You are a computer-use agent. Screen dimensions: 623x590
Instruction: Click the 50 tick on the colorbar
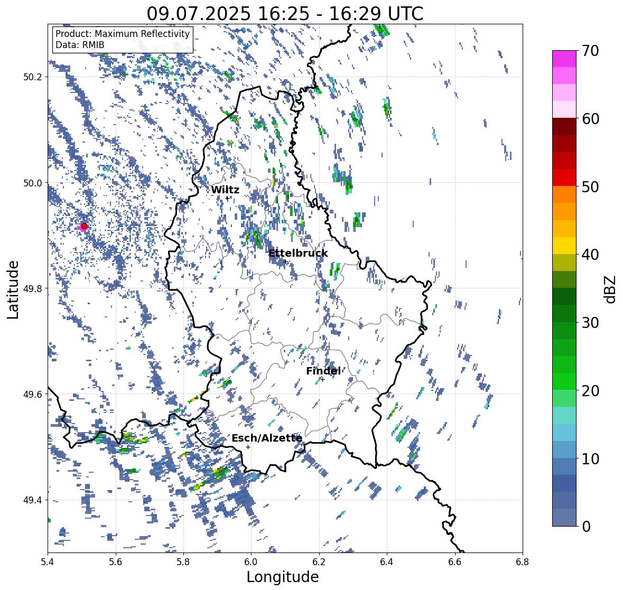tap(590, 186)
